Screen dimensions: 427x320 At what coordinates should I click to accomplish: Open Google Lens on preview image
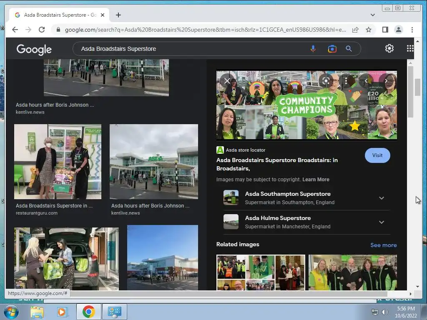326,81
